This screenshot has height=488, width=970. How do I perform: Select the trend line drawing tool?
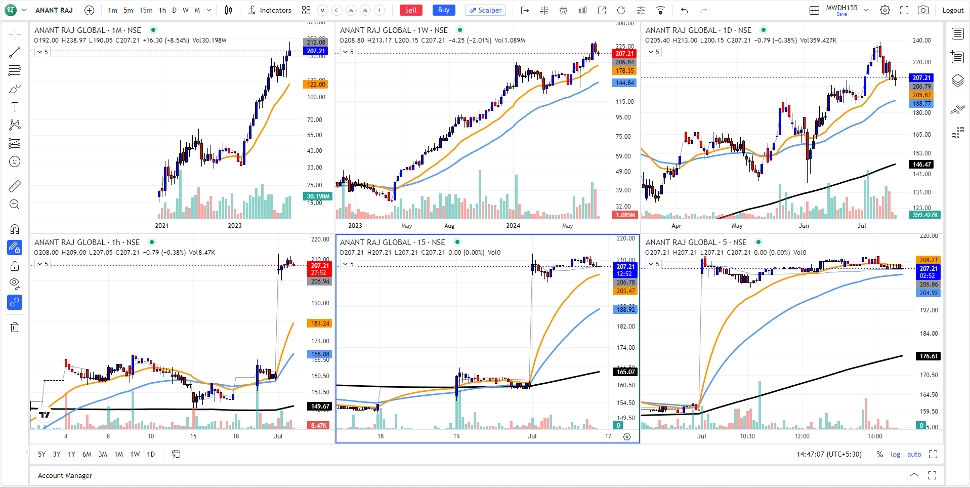pos(15,52)
